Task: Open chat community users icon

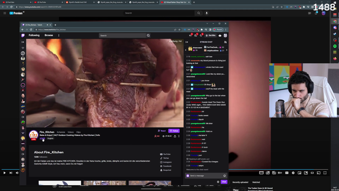Action: click(x=225, y=42)
